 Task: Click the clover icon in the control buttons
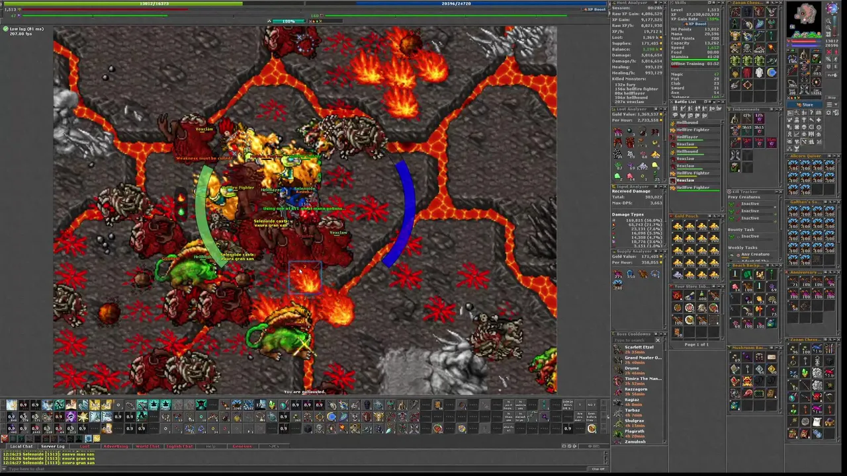tap(797, 127)
